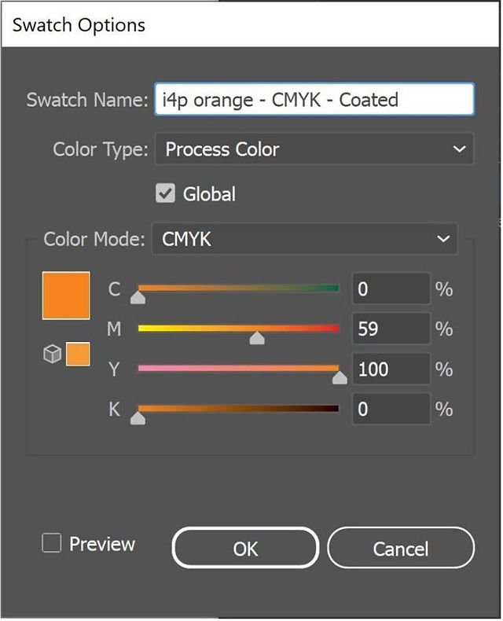The height and width of the screenshot is (621, 503).
Task: Click the Swatch Name text field
Action: 314,99
